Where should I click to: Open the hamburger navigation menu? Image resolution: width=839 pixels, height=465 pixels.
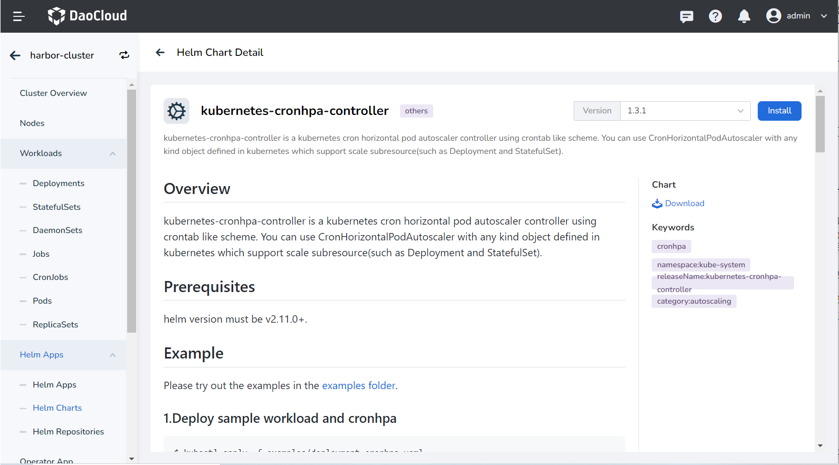[x=19, y=16]
